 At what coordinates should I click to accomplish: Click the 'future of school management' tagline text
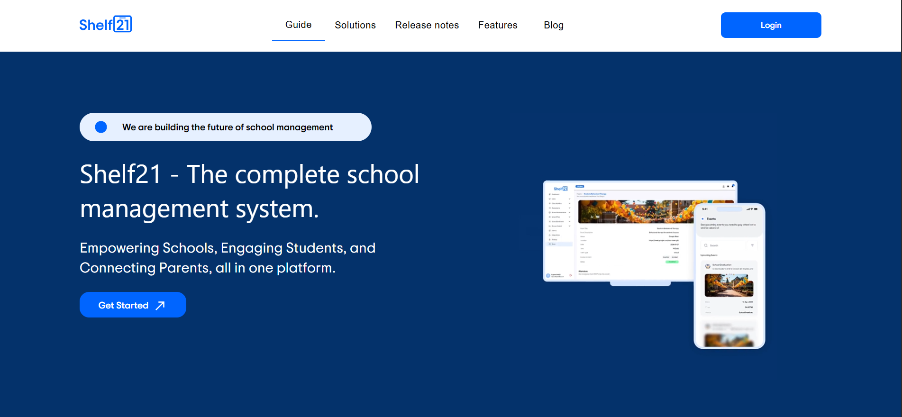(x=227, y=127)
